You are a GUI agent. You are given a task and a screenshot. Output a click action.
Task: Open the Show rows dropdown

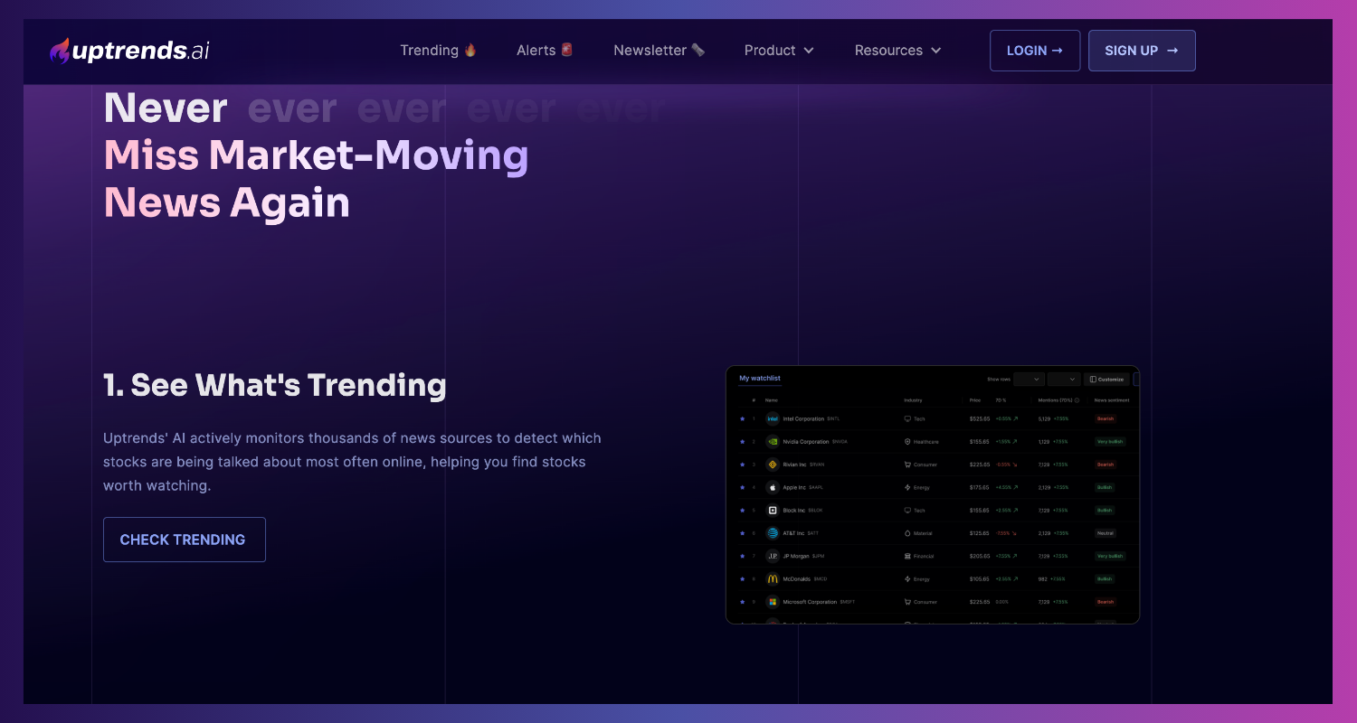tap(1029, 380)
